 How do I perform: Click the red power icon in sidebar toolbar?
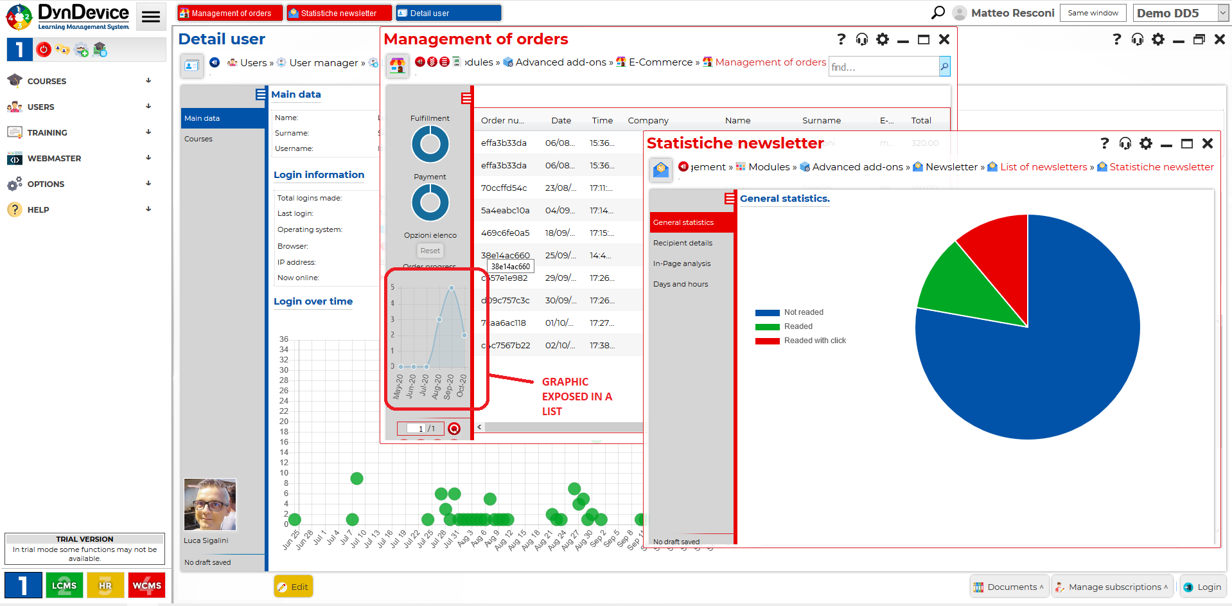click(x=44, y=49)
